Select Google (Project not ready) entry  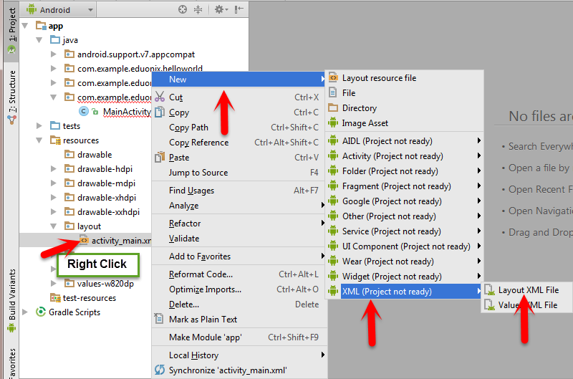coord(405,201)
